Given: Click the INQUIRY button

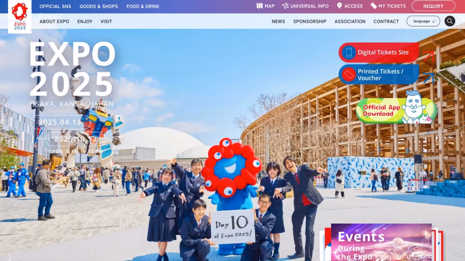Looking at the screenshot, I should coord(433,6).
